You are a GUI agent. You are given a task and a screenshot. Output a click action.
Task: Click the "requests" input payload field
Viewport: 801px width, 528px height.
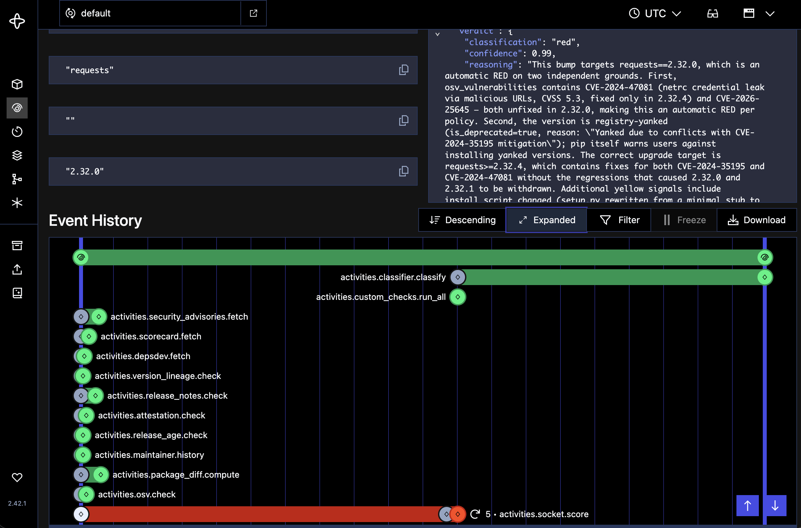233,70
